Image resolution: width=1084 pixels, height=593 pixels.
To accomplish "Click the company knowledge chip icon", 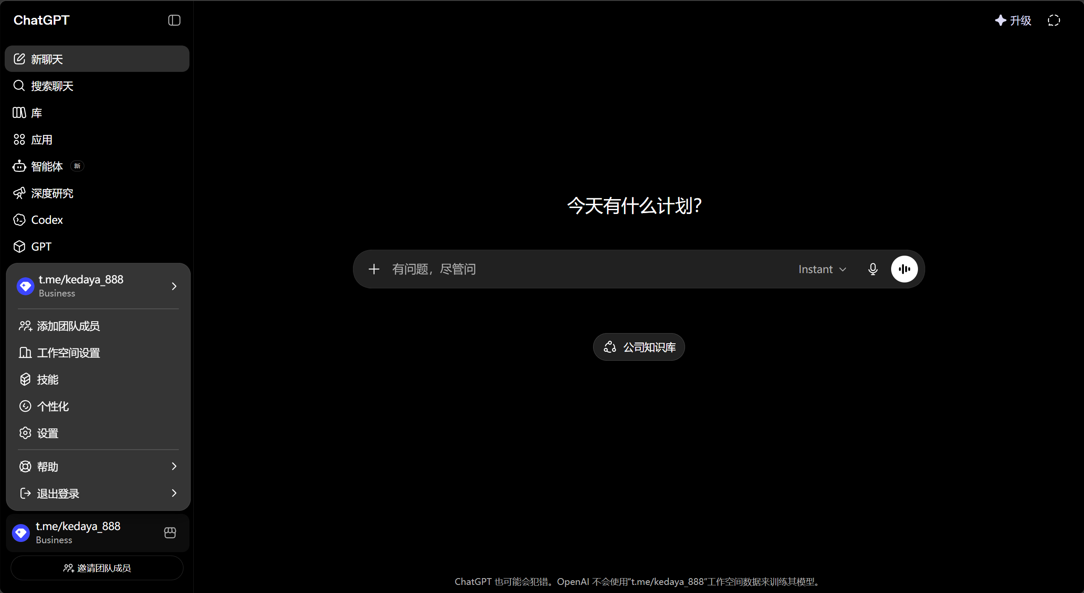I will click(610, 347).
